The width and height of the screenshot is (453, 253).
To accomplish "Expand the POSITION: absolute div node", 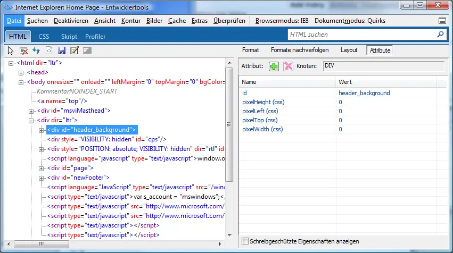I will click(42, 149).
